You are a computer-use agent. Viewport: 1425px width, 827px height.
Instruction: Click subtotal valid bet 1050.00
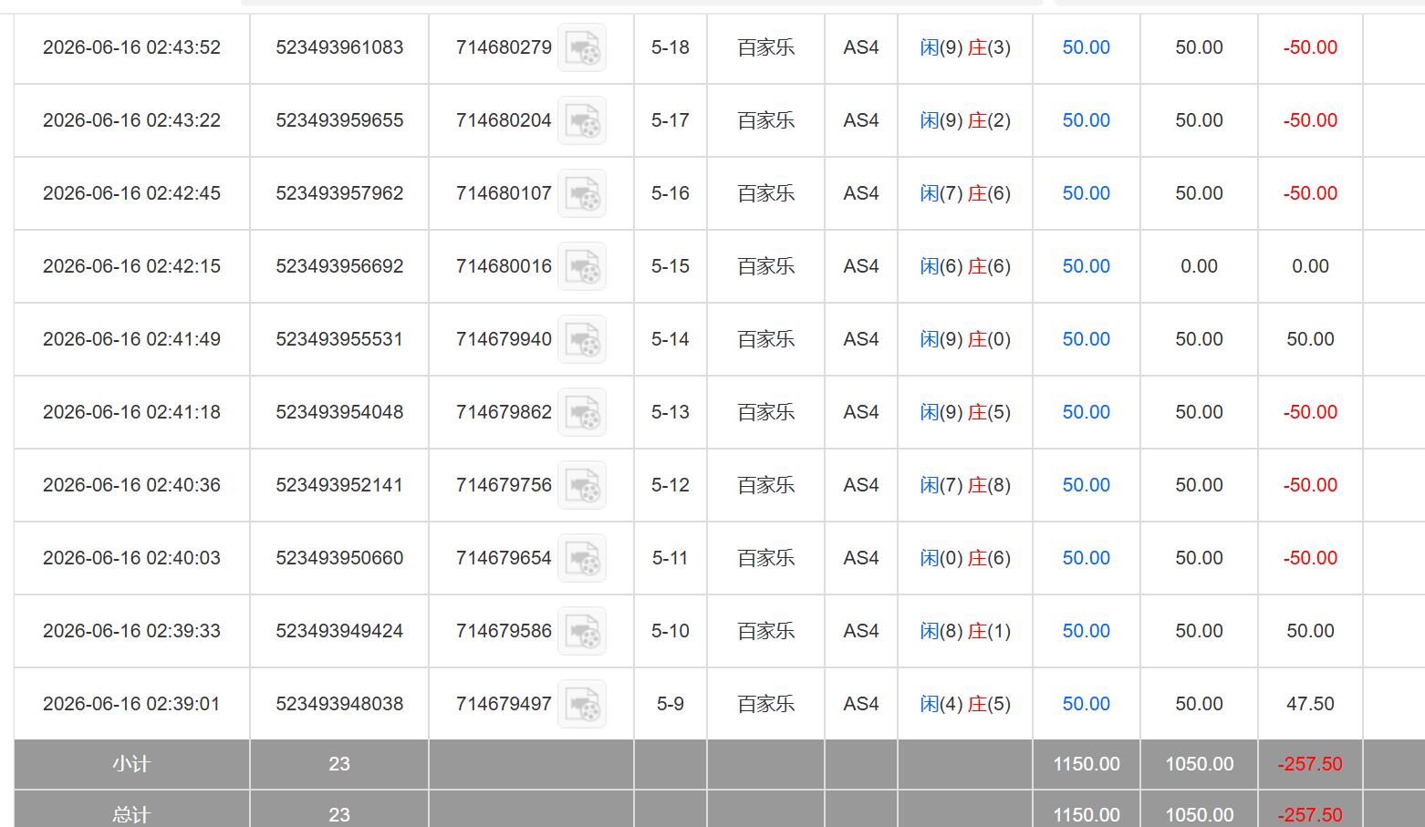click(x=1199, y=764)
